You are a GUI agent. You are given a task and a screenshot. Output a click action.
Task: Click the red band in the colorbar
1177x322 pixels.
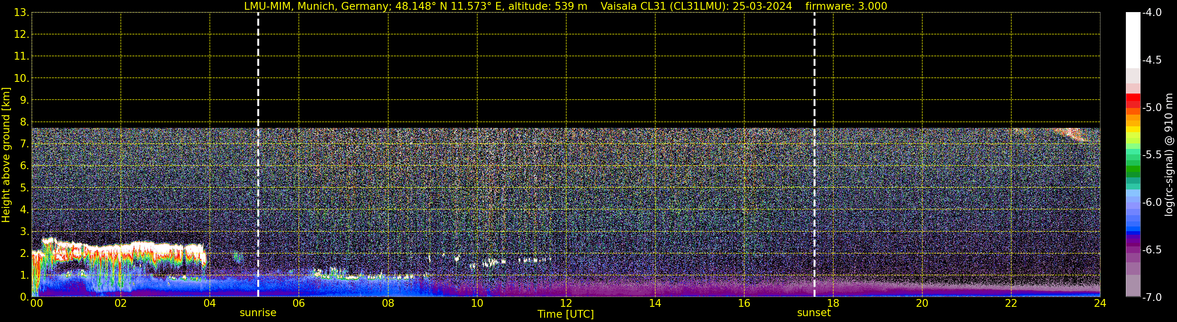click(1132, 100)
